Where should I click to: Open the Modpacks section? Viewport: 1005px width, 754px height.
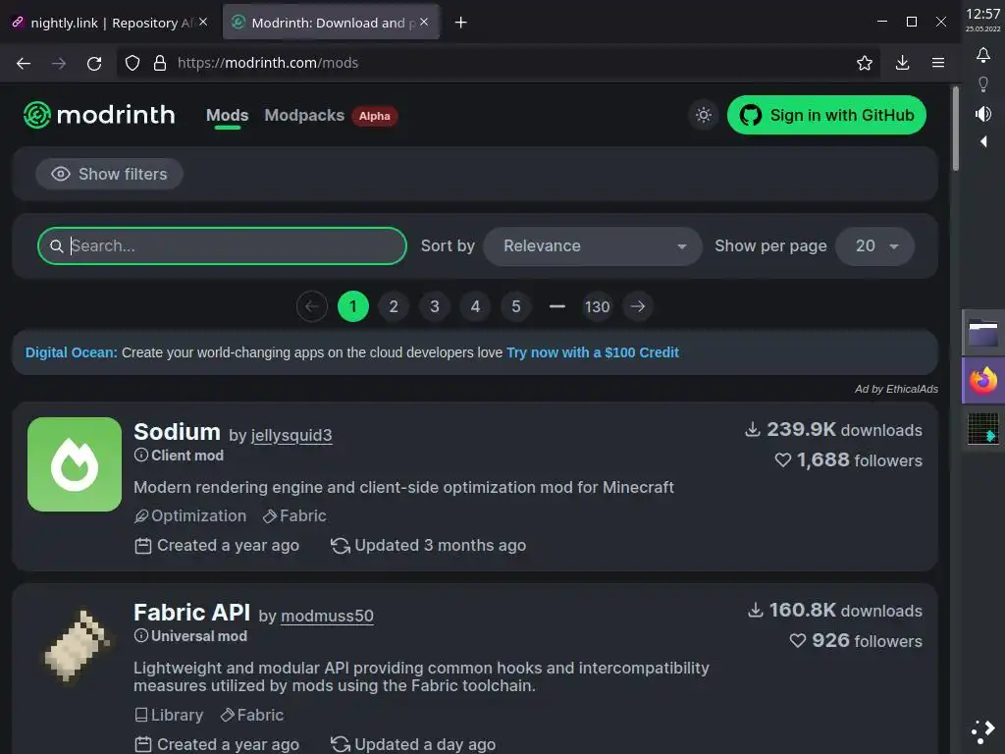pos(304,116)
